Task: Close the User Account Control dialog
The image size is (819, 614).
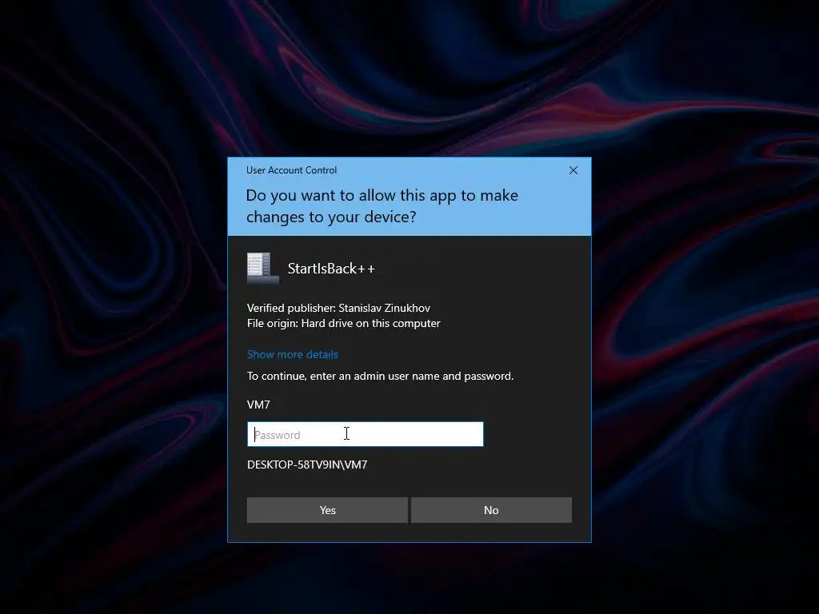Action: (x=573, y=170)
